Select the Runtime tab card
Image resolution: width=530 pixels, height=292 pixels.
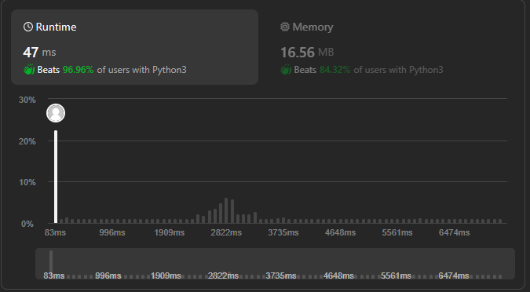pyautogui.click(x=134, y=47)
